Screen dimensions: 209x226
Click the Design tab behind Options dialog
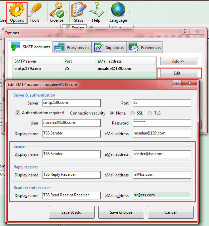point(74,27)
